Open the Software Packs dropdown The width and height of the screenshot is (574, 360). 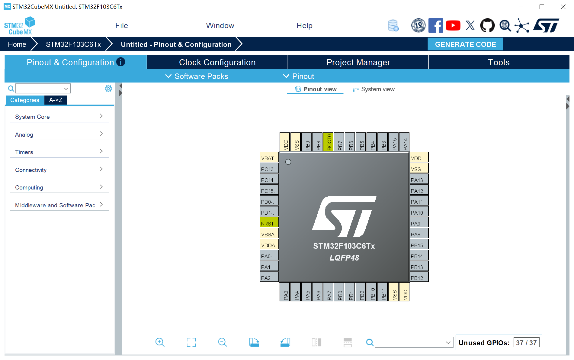pos(197,76)
